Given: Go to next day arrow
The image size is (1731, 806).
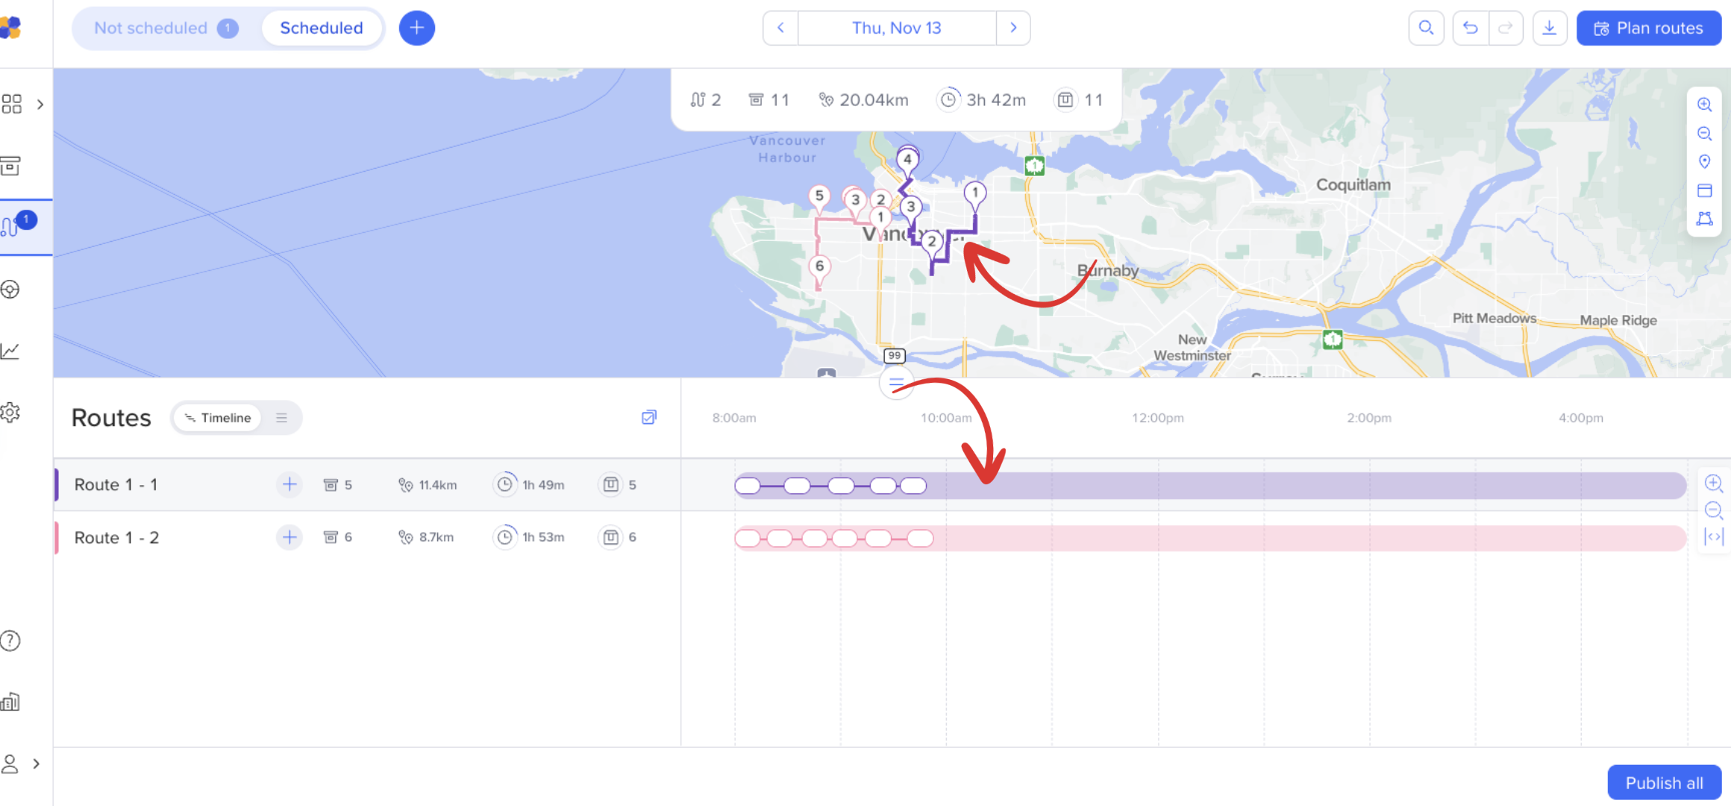Looking at the screenshot, I should coord(1013,28).
